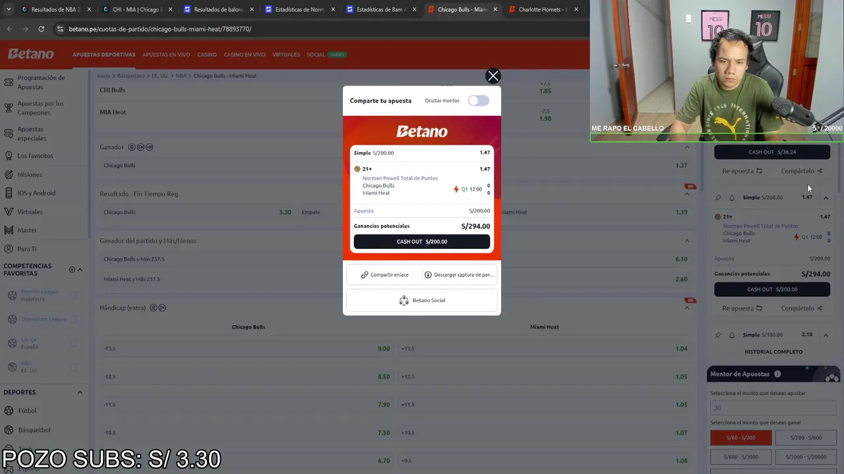Open Los favoritos in the sidebar
The width and height of the screenshot is (844, 474).
(x=35, y=156)
